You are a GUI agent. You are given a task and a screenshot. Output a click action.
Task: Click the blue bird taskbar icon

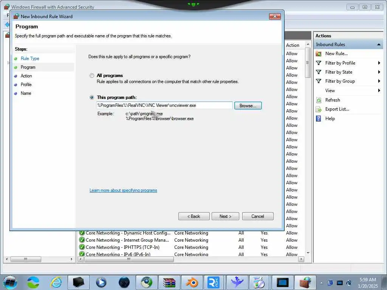click(237, 282)
